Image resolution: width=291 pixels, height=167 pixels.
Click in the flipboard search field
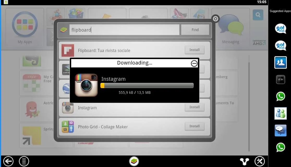pyautogui.click(x=124, y=30)
